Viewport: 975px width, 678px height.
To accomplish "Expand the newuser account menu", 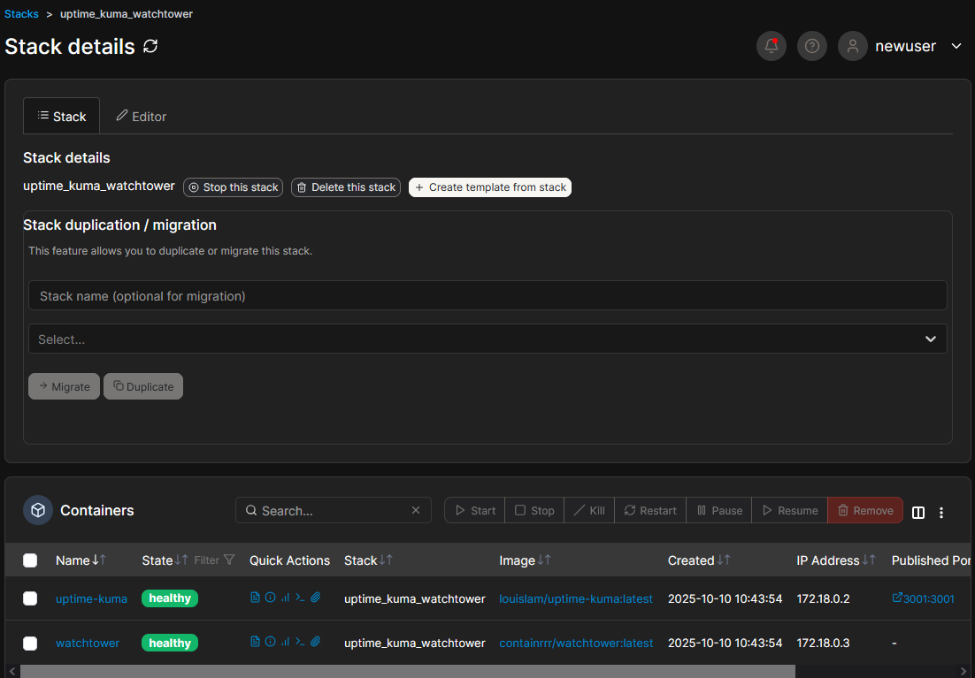I will pos(956,46).
